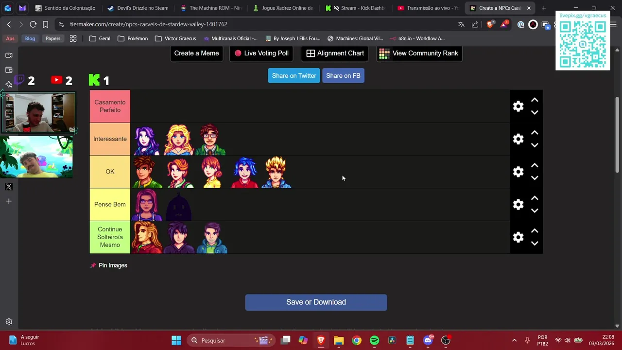Click the Create a Meme button
Viewport: 622px width, 350px height.
point(196,53)
